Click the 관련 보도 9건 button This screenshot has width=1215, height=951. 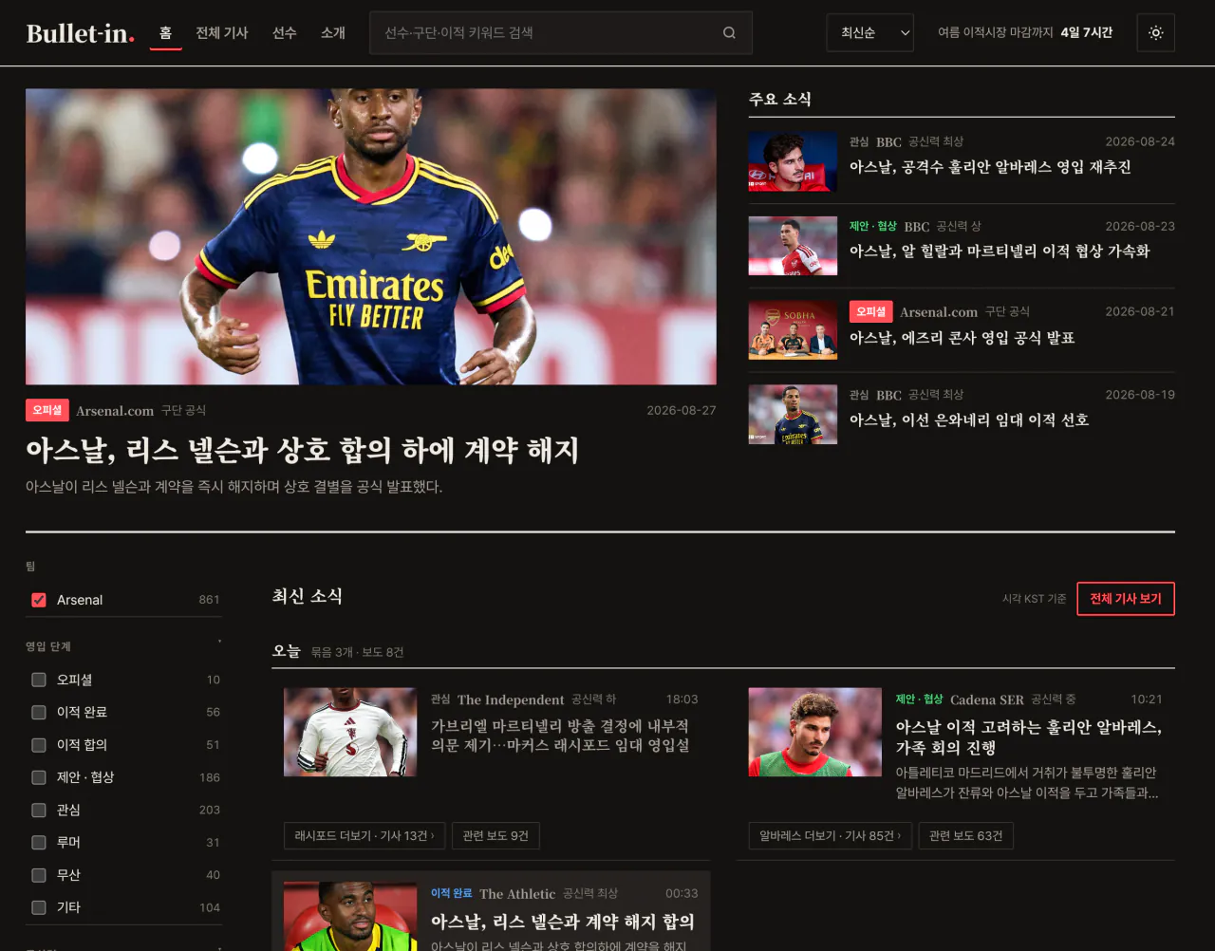pos(495,835)
